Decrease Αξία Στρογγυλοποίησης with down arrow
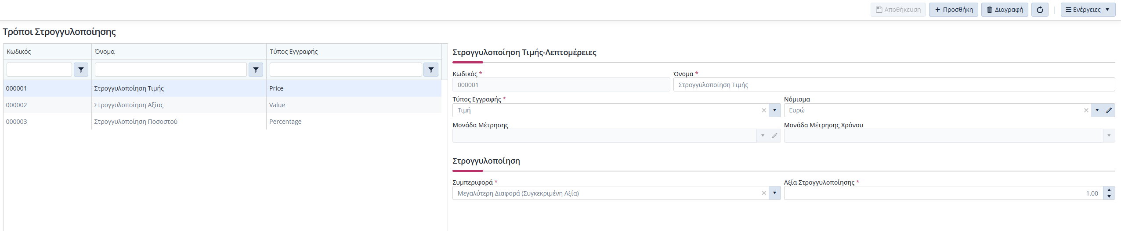 pos(1109,196)
